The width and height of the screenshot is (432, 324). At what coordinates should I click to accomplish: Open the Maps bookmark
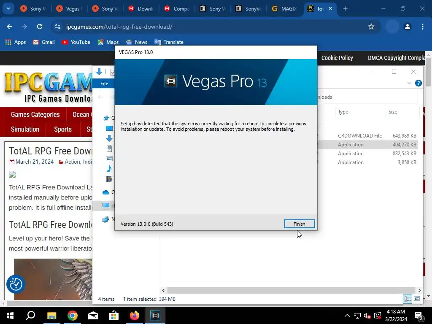108,42
